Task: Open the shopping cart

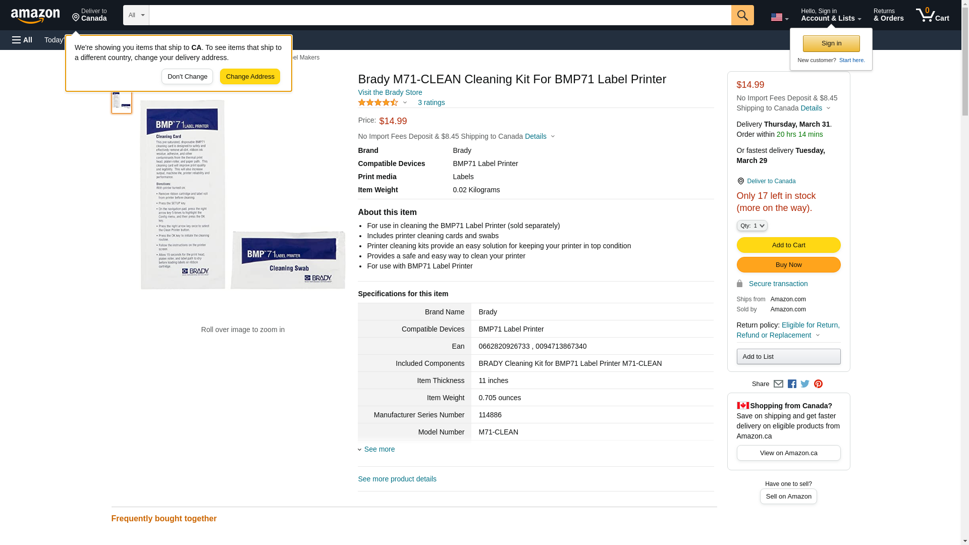Action: point(933,15)
